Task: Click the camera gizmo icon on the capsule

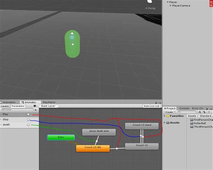Action: [72, 33]
